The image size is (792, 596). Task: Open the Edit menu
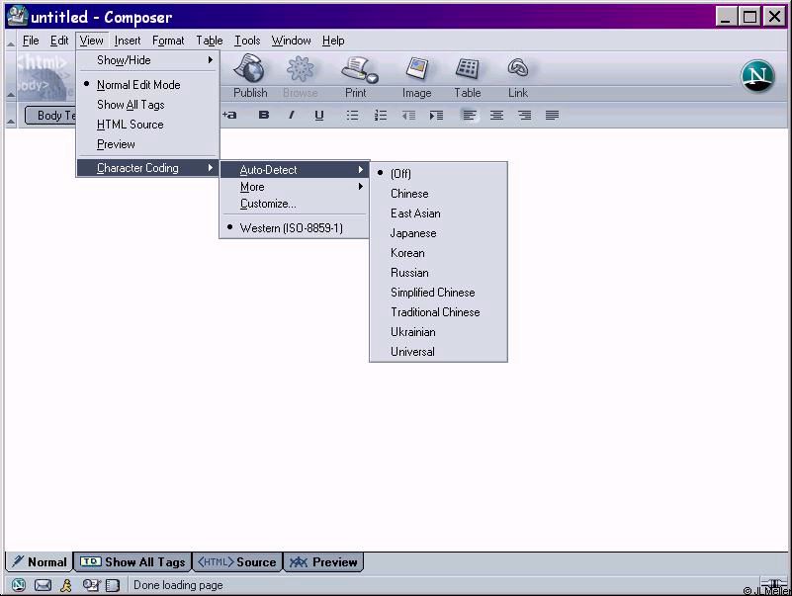(59, 41)
